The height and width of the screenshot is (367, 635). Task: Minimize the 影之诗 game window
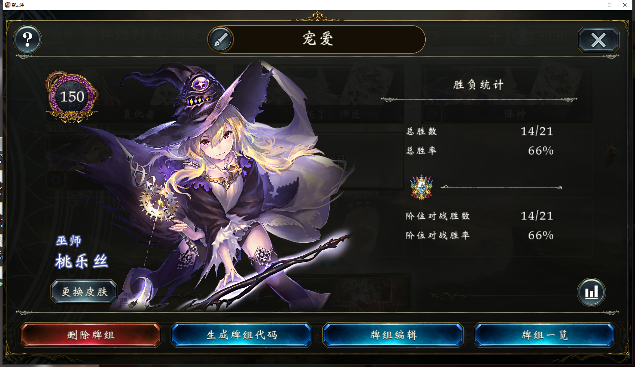(595, 5)
